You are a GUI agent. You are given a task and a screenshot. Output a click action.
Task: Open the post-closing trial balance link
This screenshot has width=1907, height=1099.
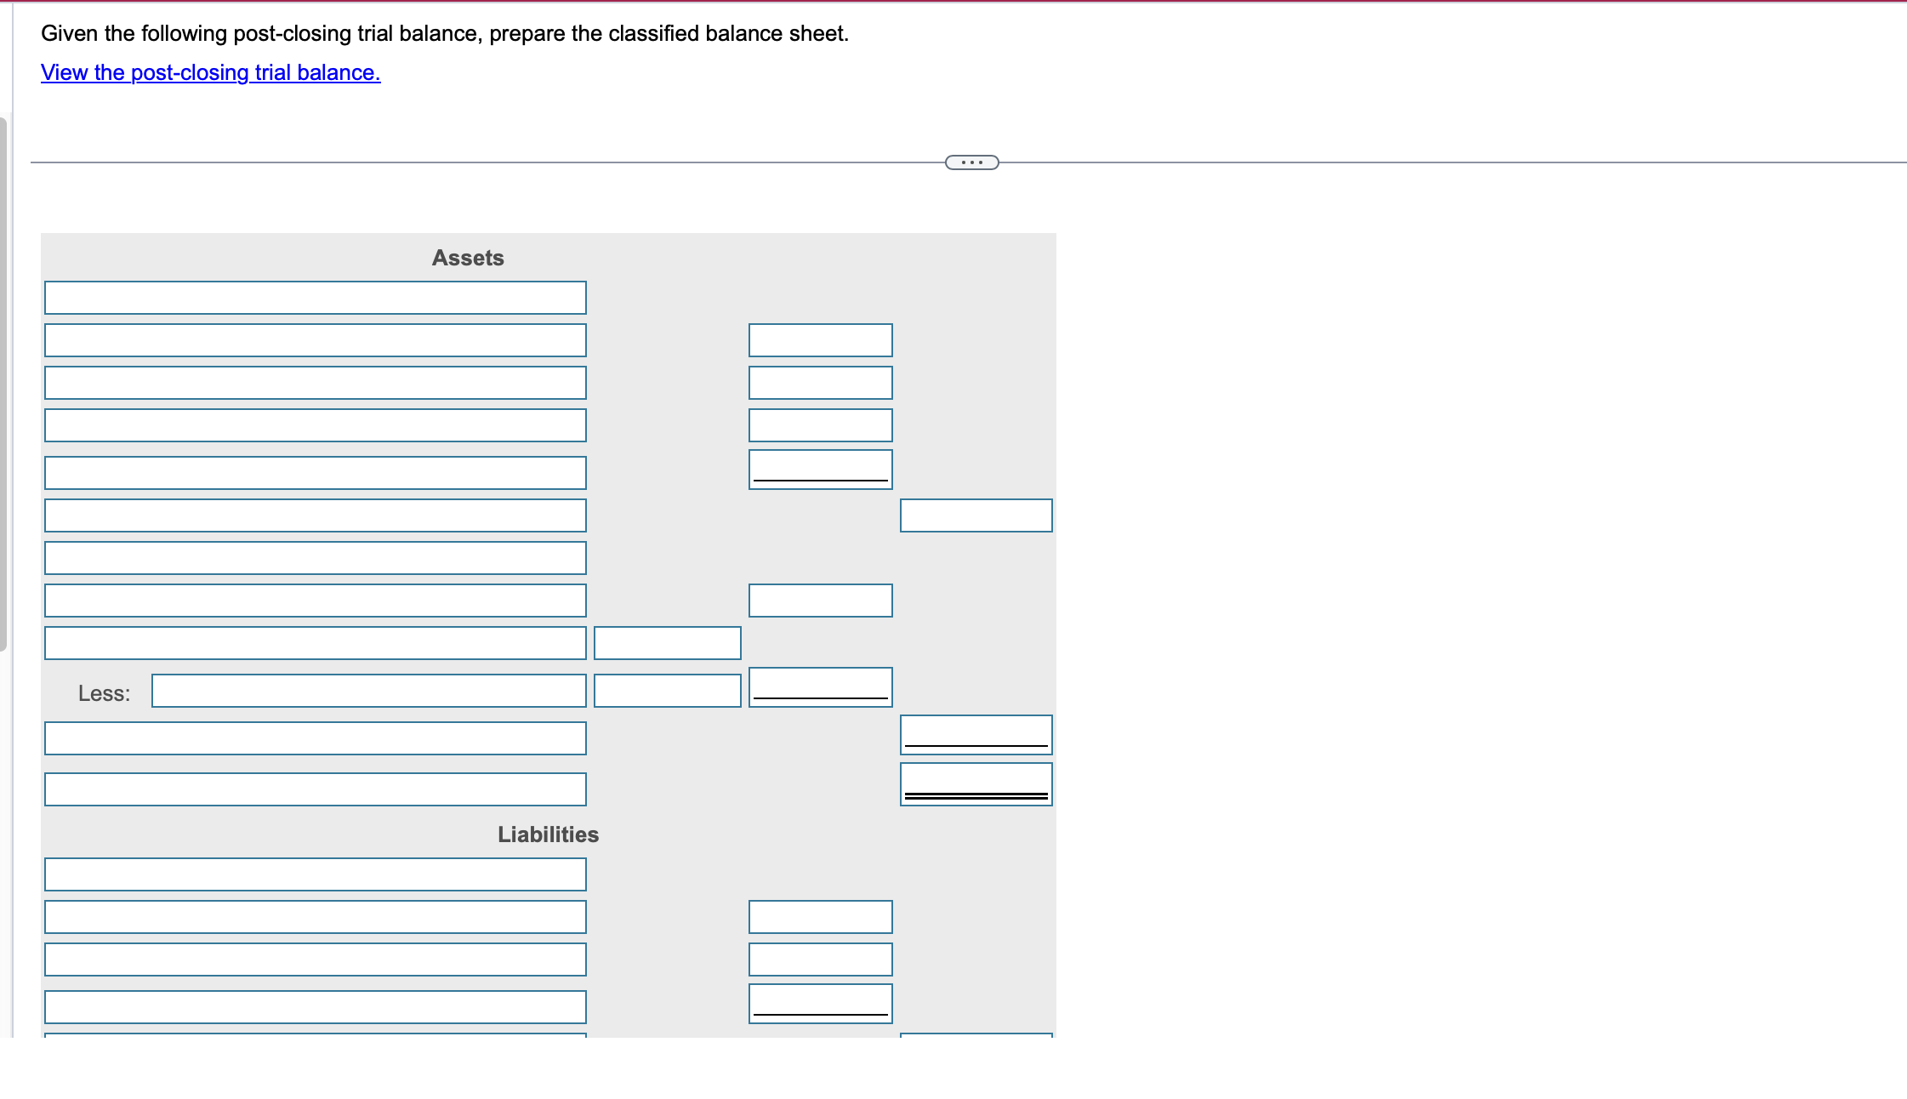(x=209, y=73)
